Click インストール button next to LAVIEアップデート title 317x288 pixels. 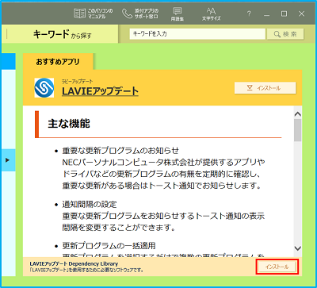pos(265,88)
